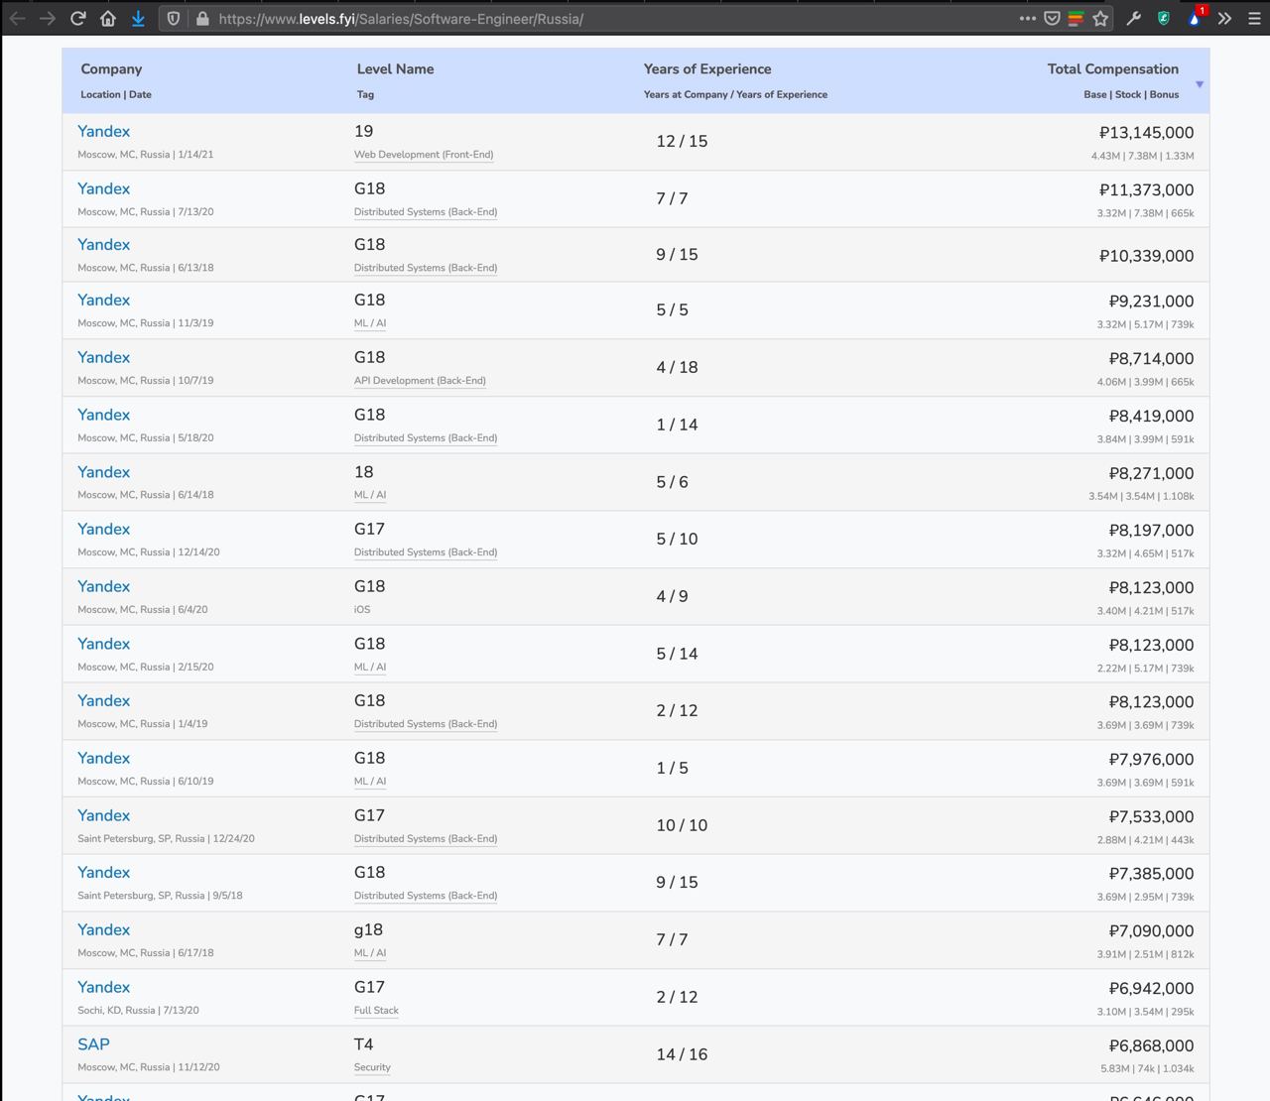Select compensation ₽11,373,000

pyautogui.click(x=1146, y=189)
